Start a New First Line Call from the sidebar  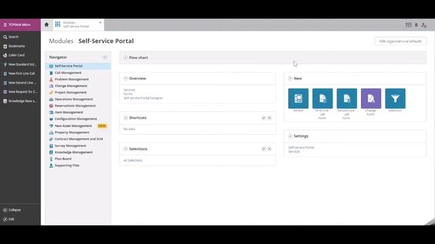(19, 74)
